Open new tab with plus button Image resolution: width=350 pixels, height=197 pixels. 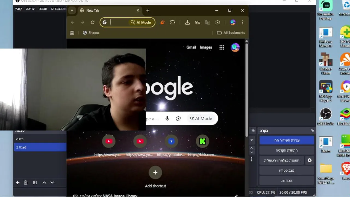point(148,10)
